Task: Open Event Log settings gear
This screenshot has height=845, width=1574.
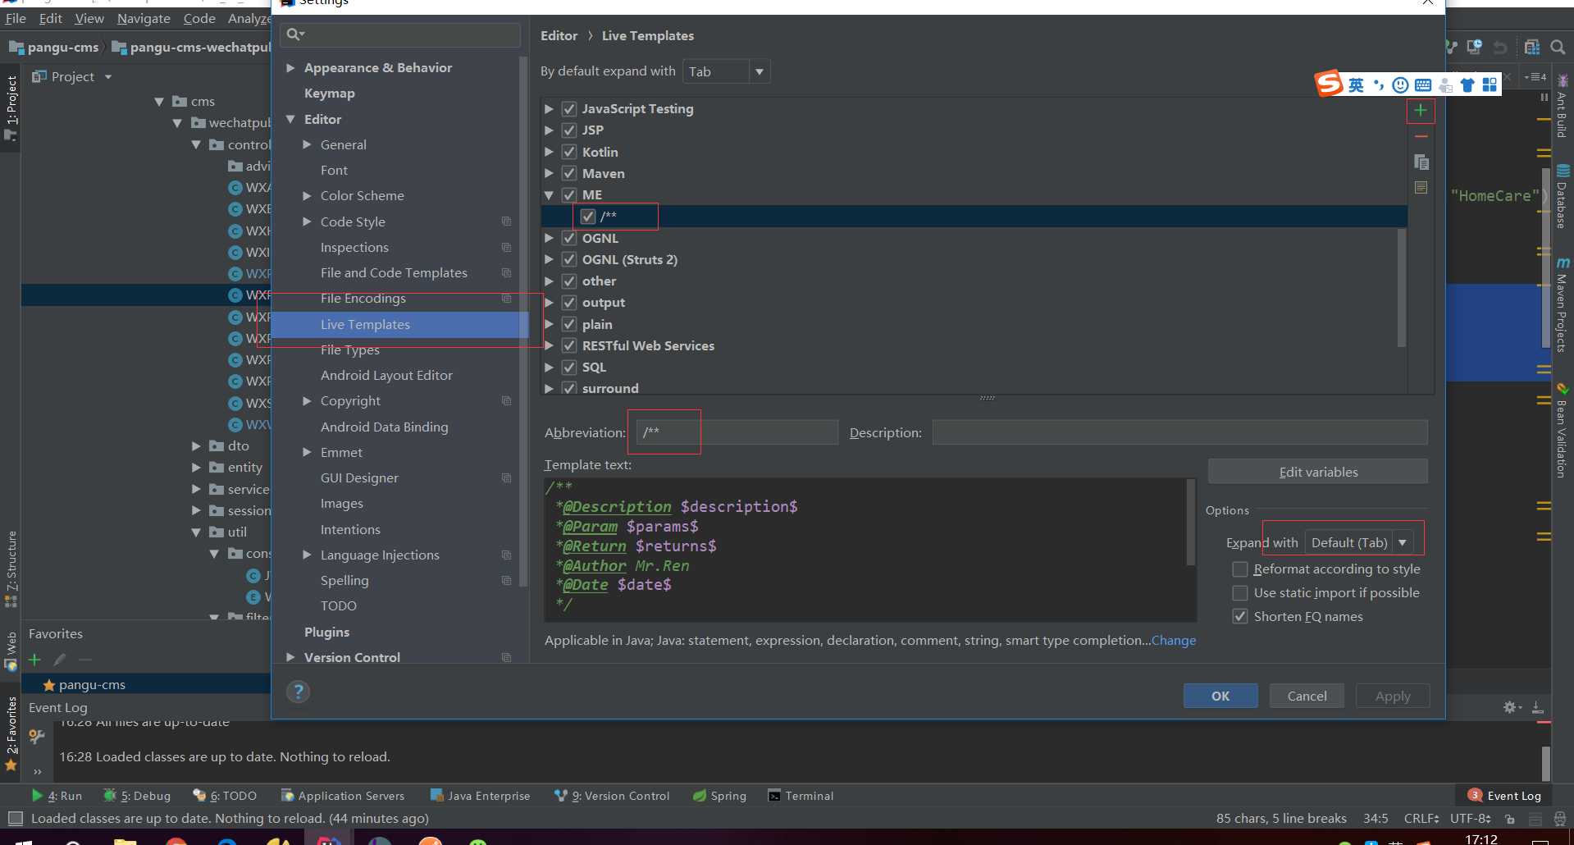Action: pos(1511,707)
